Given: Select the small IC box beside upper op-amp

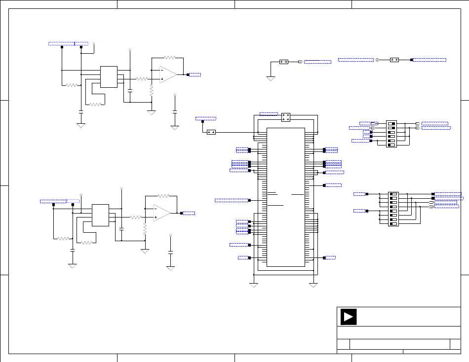Looking at the screenshot, I should point(109,77).
